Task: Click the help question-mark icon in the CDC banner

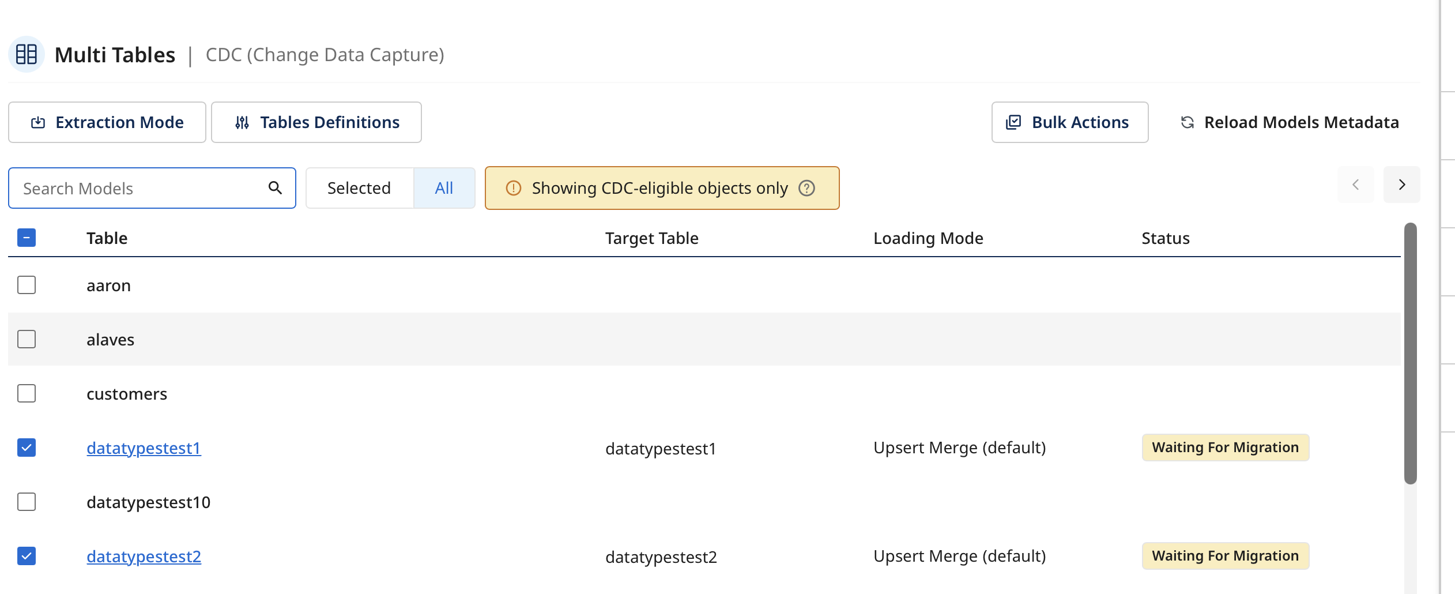Action: pyautogui.click(x=806, y=188)
